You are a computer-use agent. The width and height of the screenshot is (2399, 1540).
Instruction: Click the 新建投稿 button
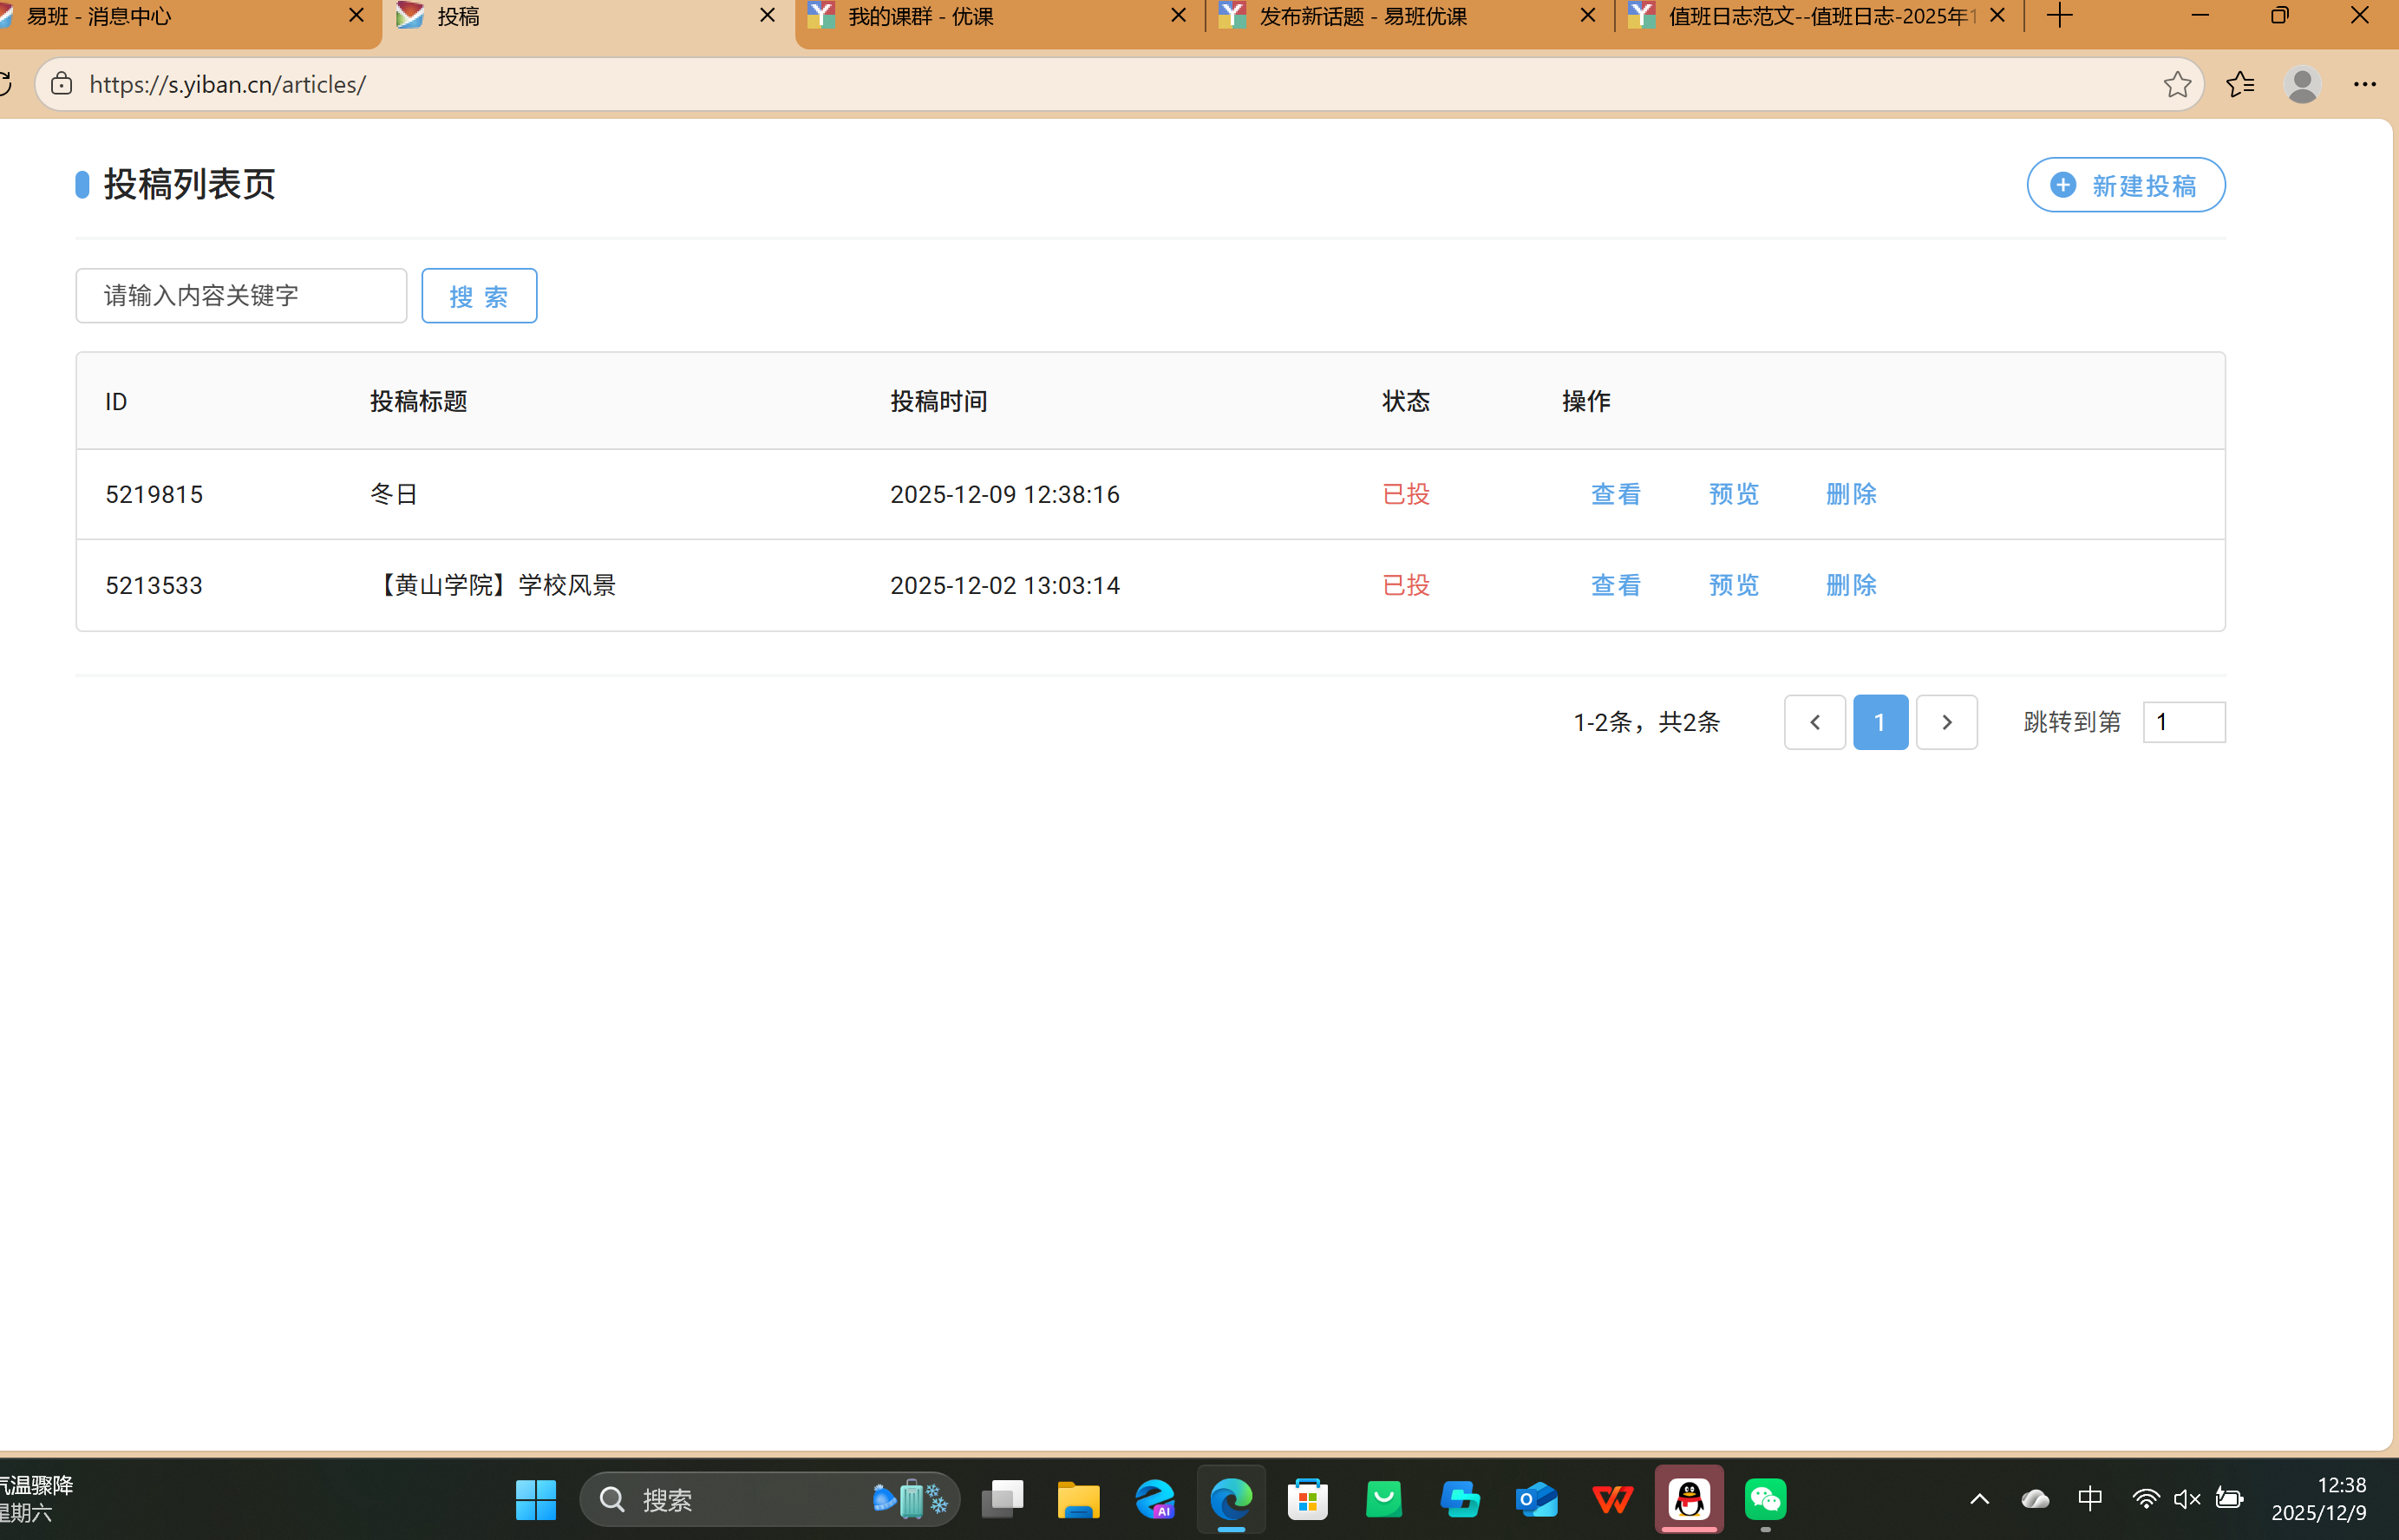[2125, 185]
